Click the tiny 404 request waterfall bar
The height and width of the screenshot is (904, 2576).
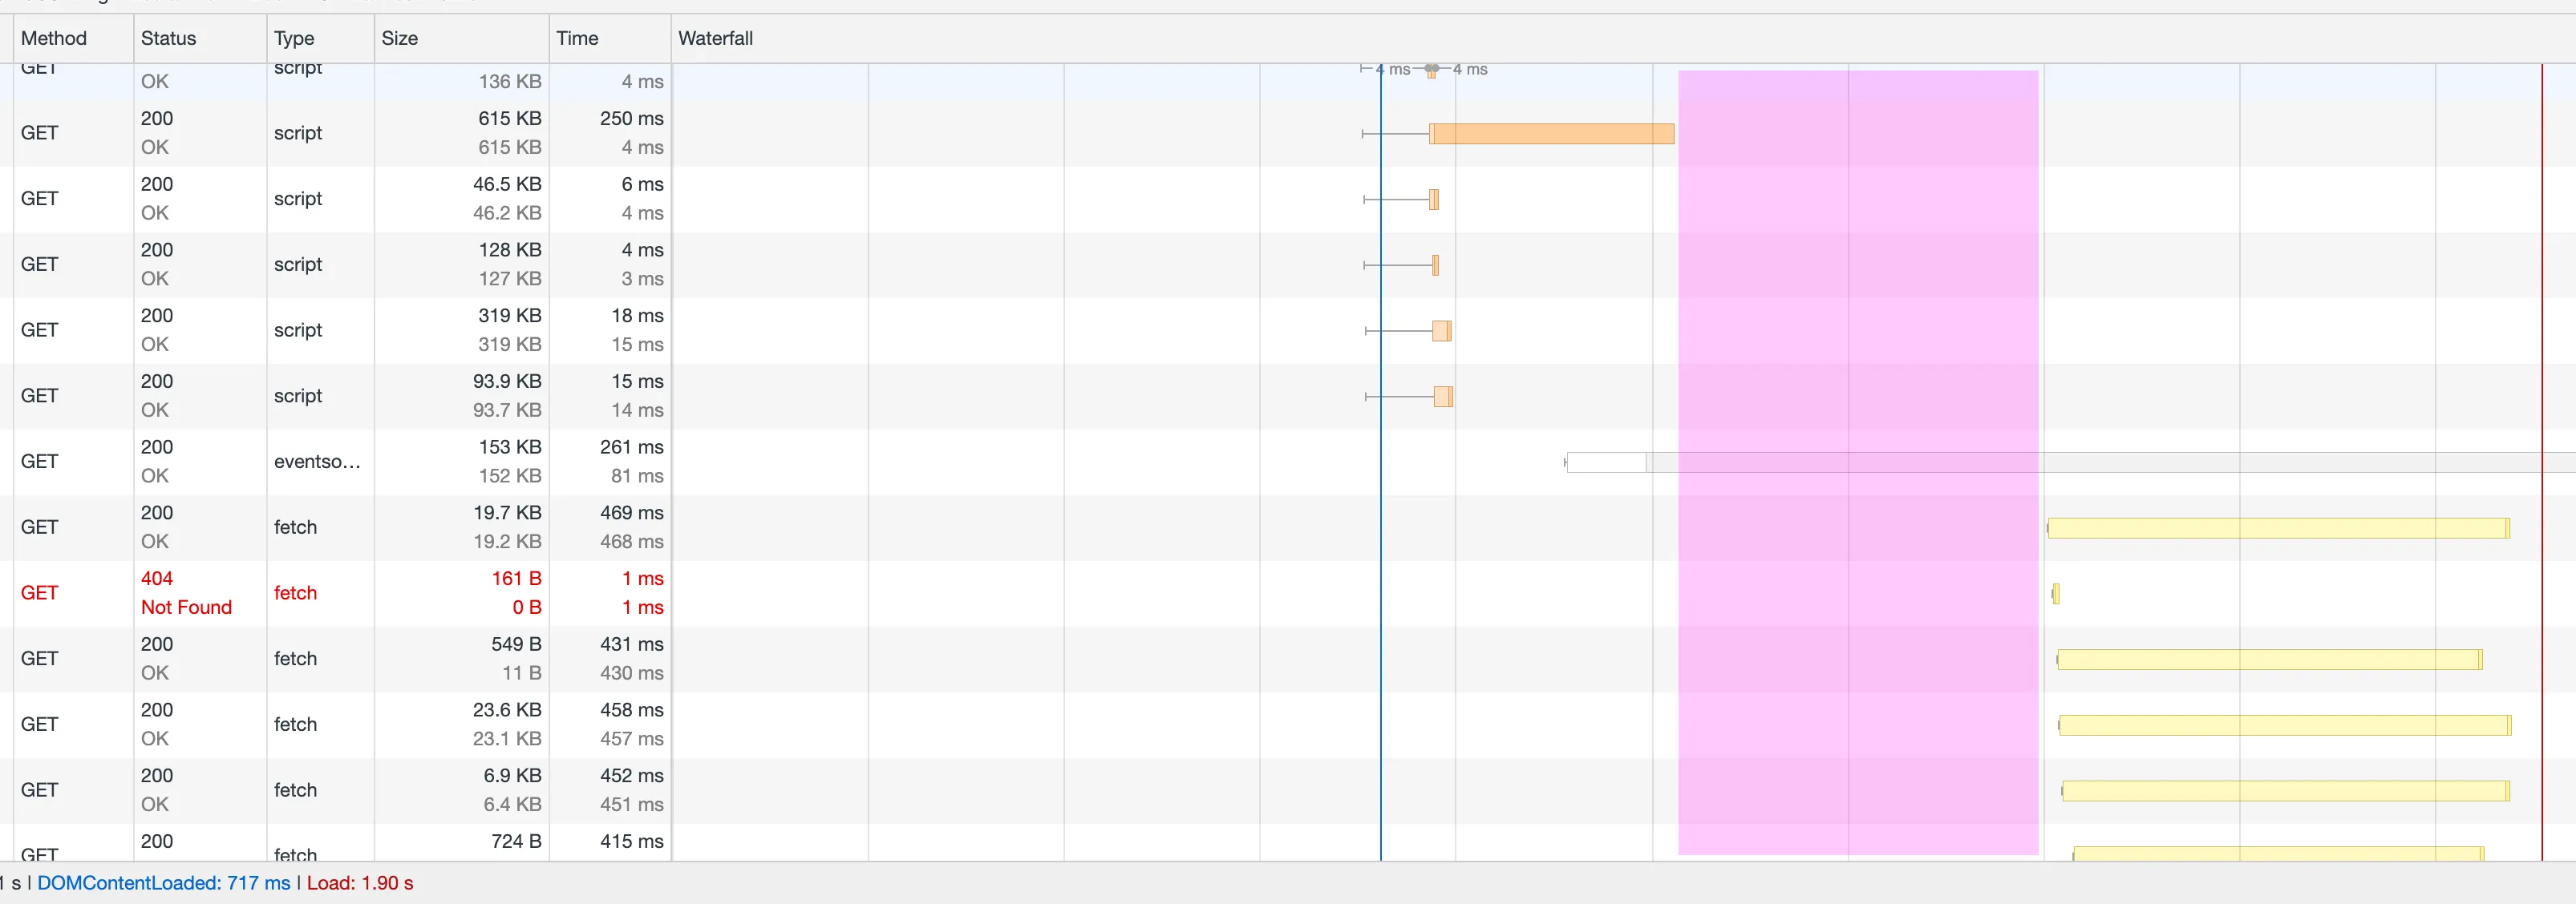click(x=2056, y=595)
